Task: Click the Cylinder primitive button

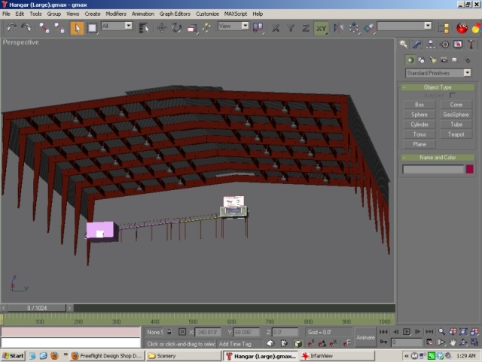Action: 419,124
